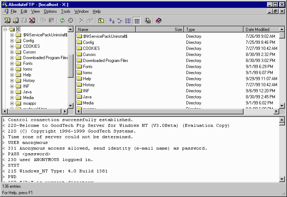Expand the Config tree node

[x=12, y=41]
